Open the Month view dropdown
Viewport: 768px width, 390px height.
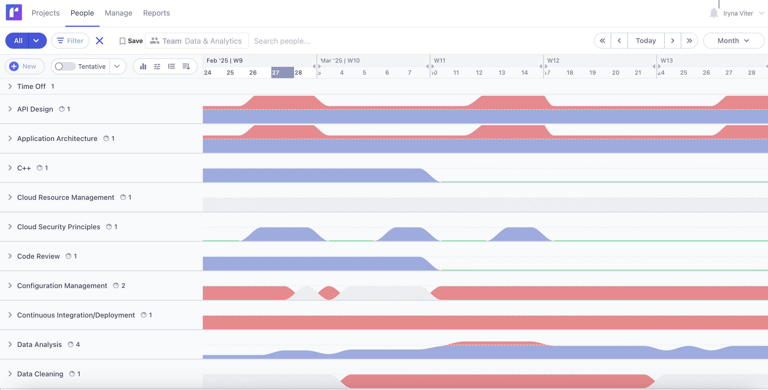tap(733, 40)
